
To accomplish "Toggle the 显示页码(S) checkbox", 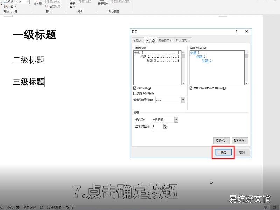I will click(x=135, y=88).
